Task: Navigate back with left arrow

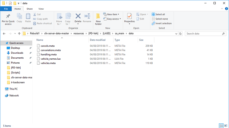Action: (4, 33)
